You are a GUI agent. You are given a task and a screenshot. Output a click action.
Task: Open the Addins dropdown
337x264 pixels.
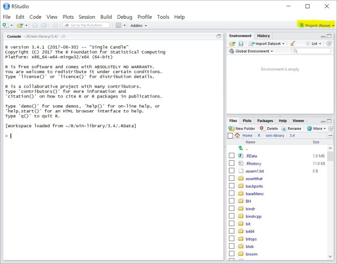click(x=139, y=26)
